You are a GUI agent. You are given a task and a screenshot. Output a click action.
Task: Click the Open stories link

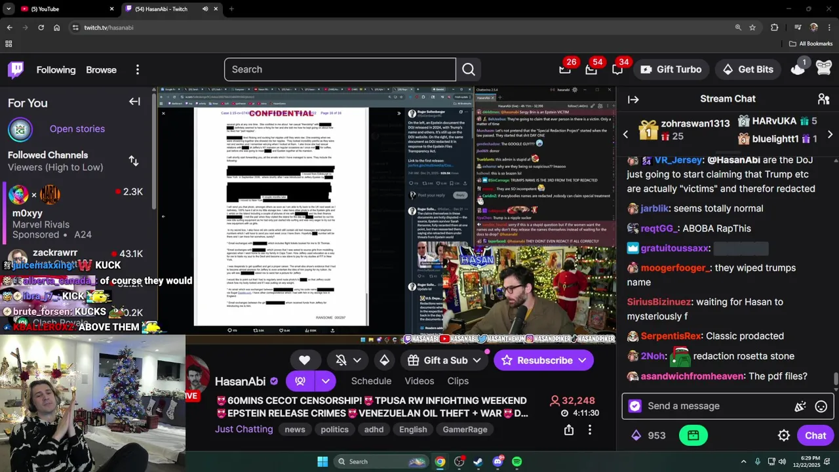point(77,128)
